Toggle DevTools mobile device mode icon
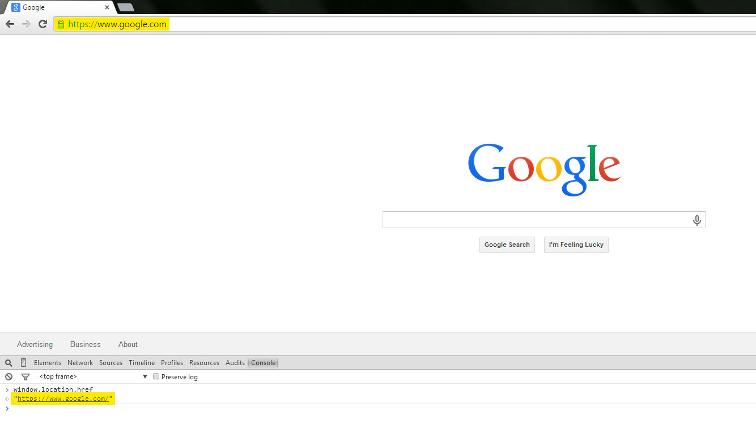Screen dimensions: 756x437 click(23, 363)
